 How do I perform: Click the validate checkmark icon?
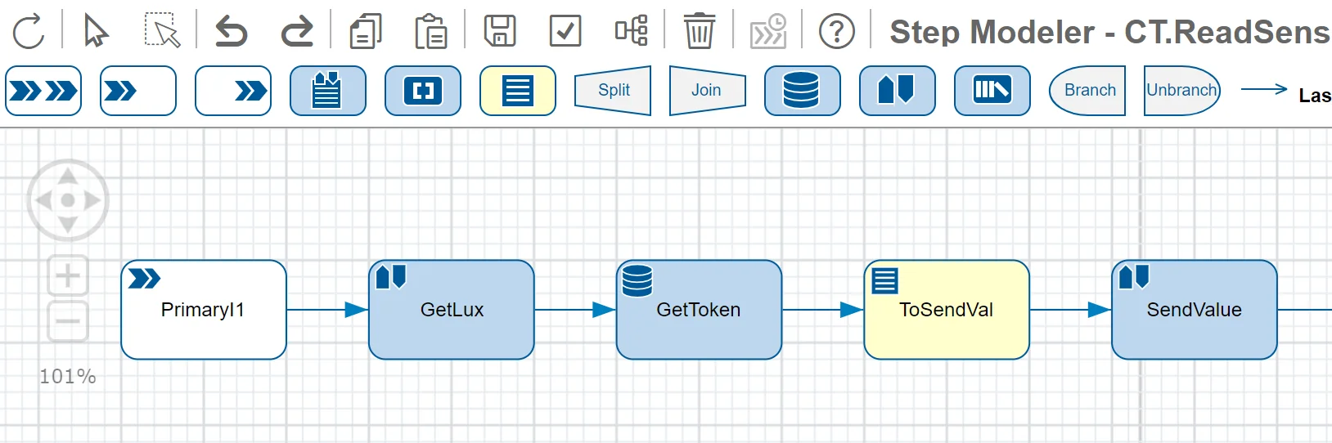pos(565,31)
